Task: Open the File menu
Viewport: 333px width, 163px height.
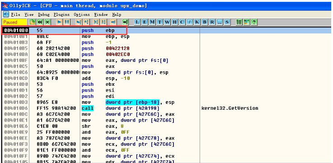Action: tap(15, 14)
